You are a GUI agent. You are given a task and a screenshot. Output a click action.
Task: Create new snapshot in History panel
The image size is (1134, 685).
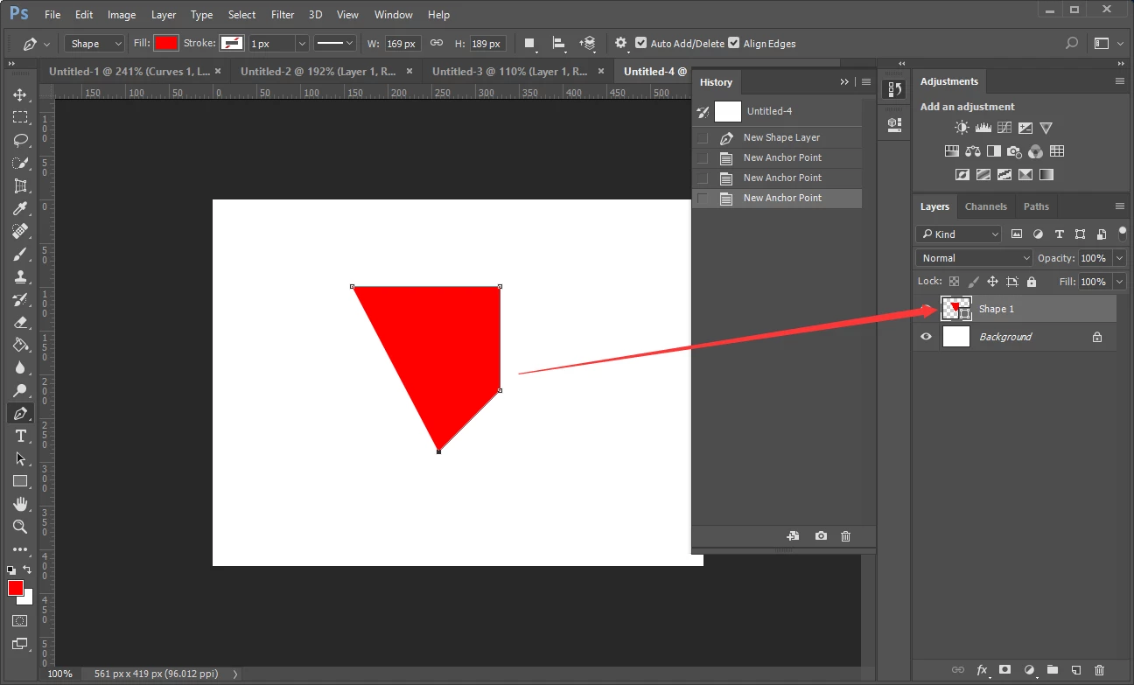click(x=821, y=535)
